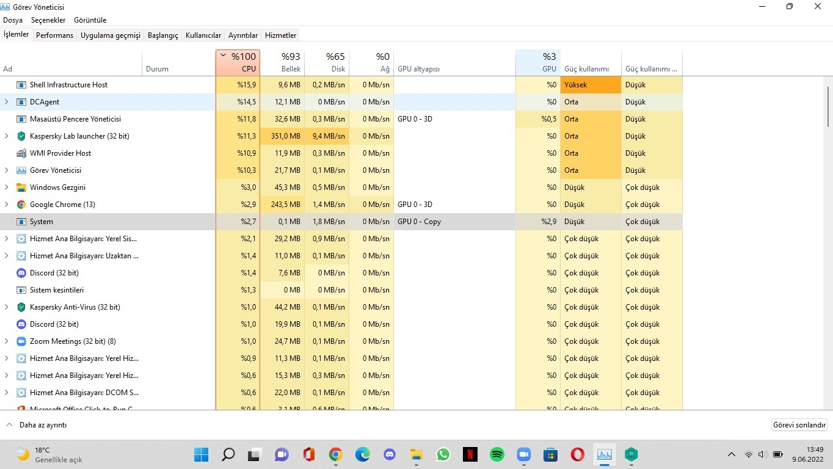Open the Kullanıcılar tab
The image size is (833, 469).
(x=203, y=35)
